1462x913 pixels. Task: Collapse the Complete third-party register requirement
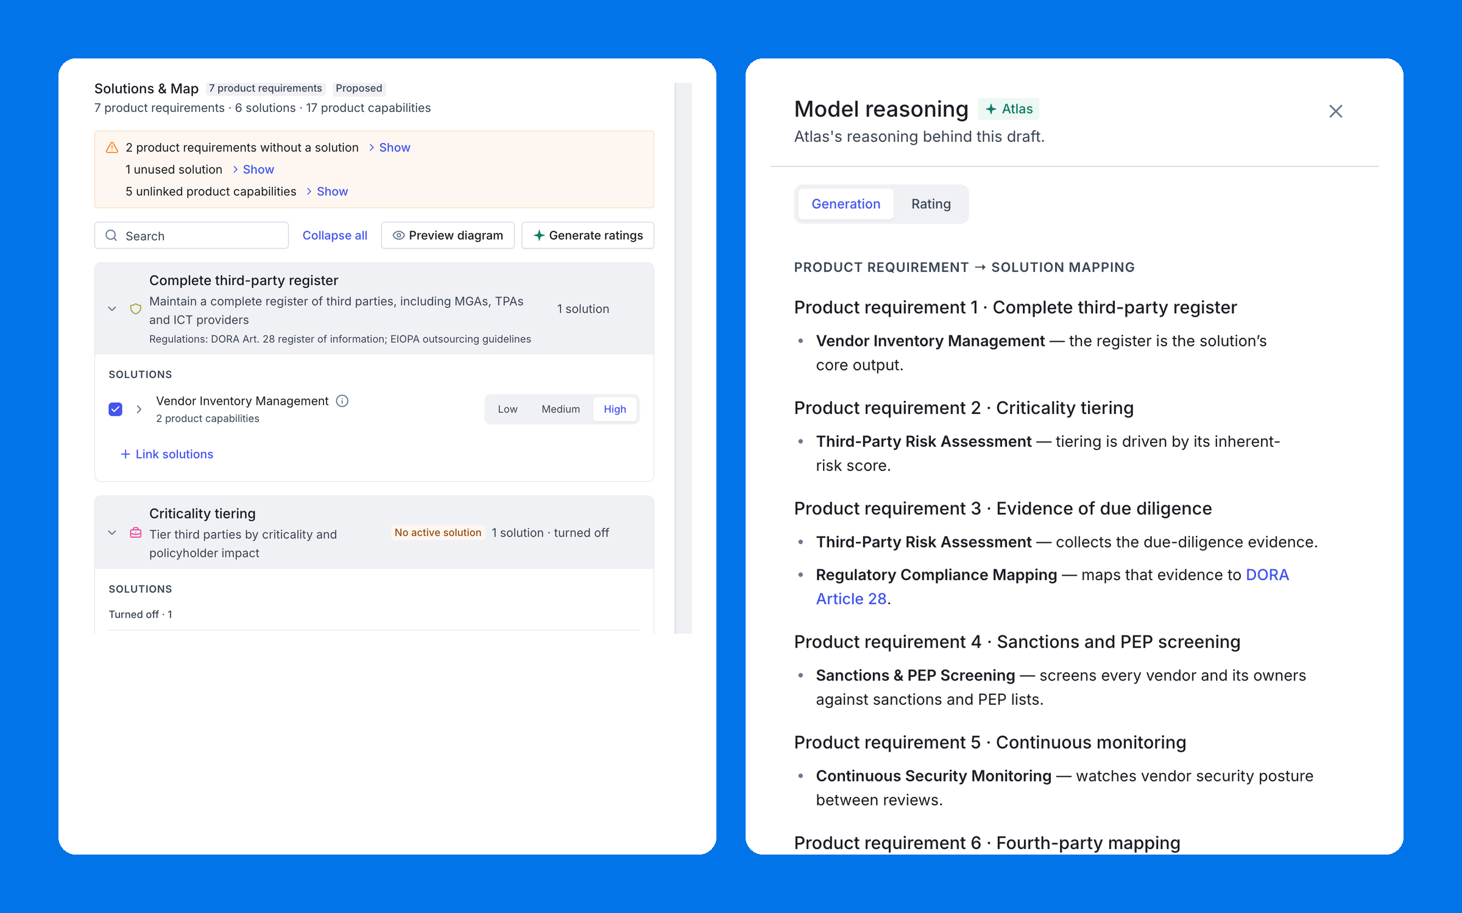pyautogui.click(x=112, y=309)
